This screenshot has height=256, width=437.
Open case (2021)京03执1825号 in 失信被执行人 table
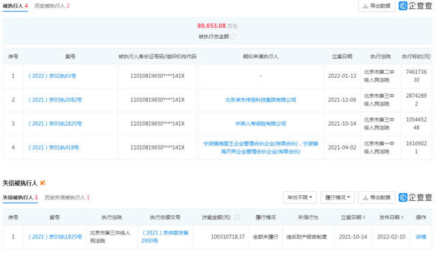coord(55,237)
